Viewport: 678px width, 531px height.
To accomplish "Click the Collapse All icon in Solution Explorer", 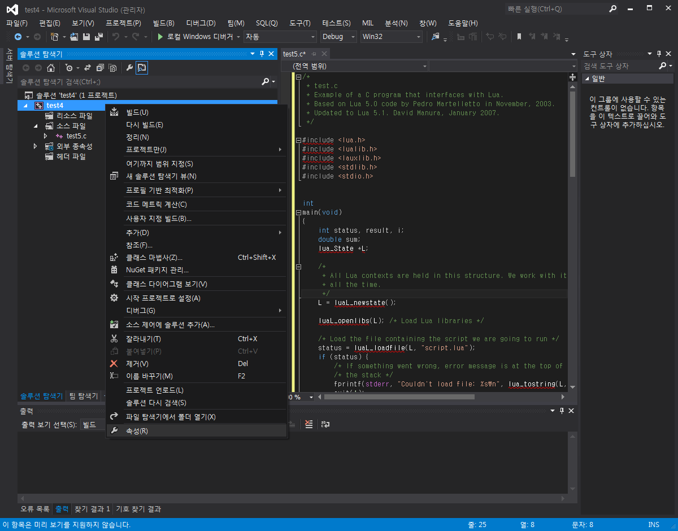I will click(x=100, y=68).
